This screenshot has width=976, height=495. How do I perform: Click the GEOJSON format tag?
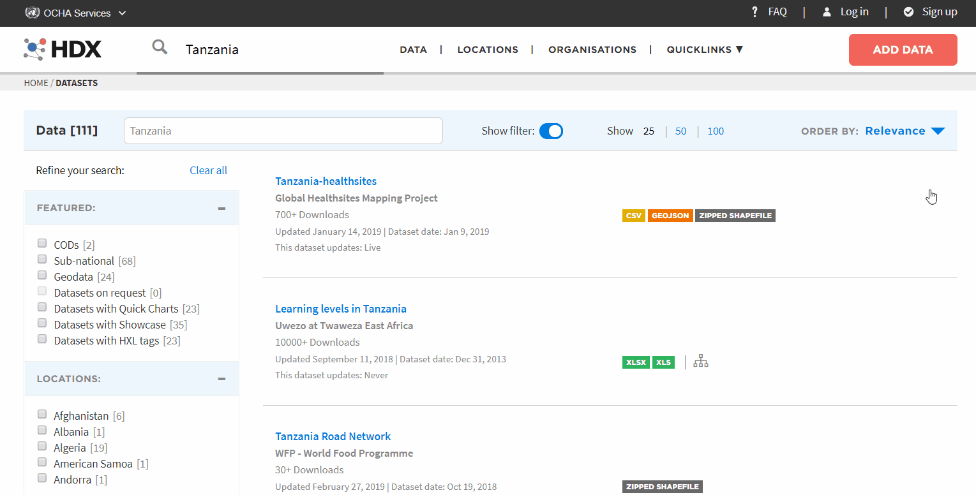pyautogui.click(x=670, y=216)
